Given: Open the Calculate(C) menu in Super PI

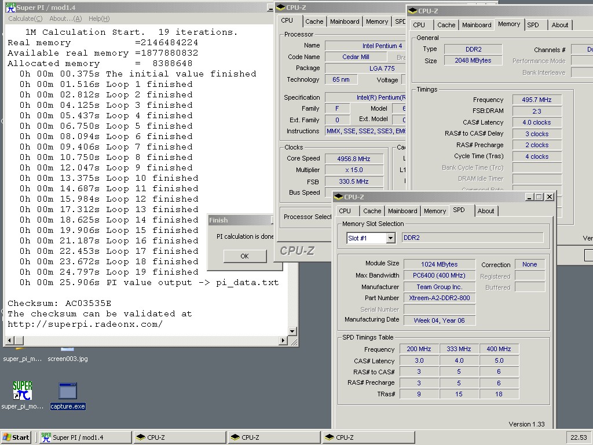Looking at the screenshot, I should coord(25,19).
